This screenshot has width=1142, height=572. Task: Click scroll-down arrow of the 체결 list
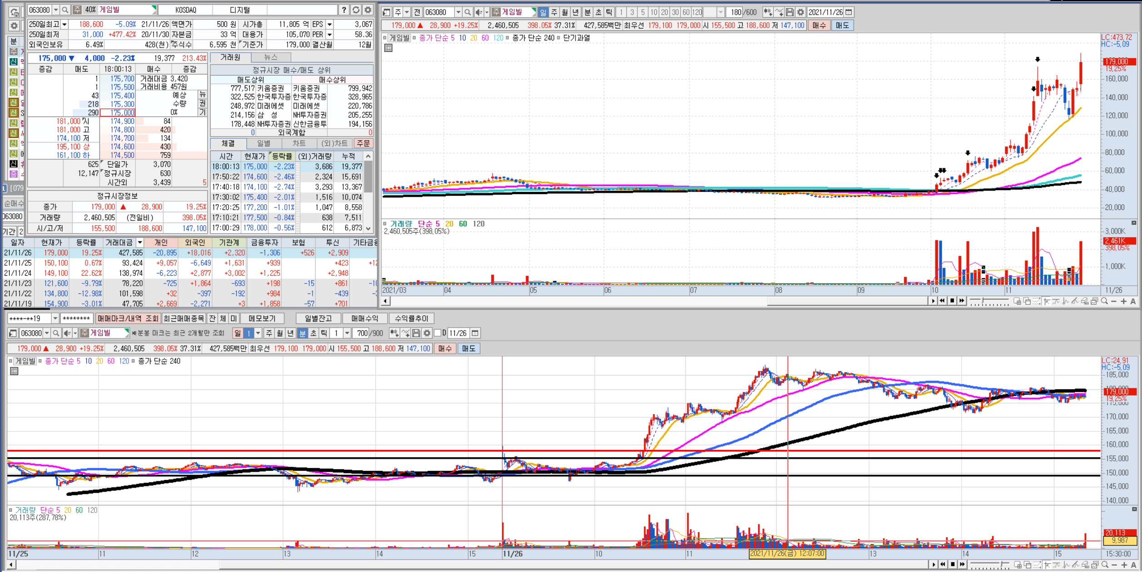[x=368, y=228]
